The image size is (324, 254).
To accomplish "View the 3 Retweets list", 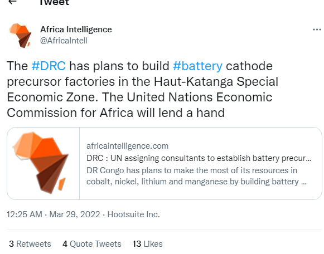I will [x=30, y=244].
